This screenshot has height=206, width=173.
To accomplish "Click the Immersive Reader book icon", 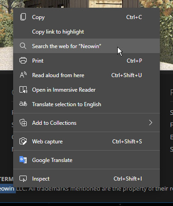I will [x=23, y=89].
